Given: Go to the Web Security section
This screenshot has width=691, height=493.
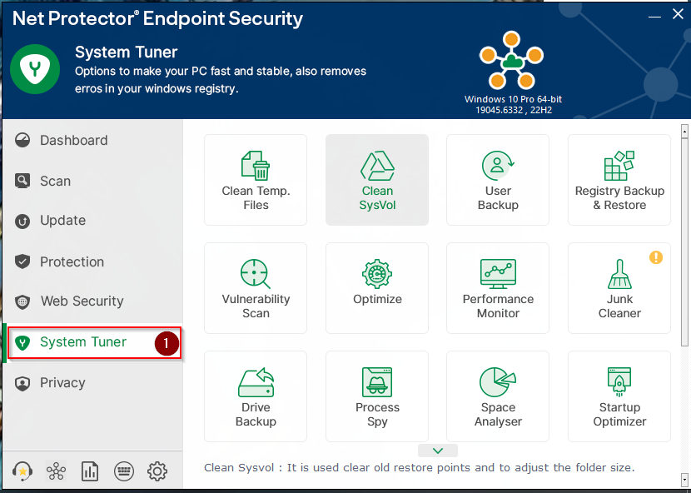Looking at the screenshot, I should 82,301.
